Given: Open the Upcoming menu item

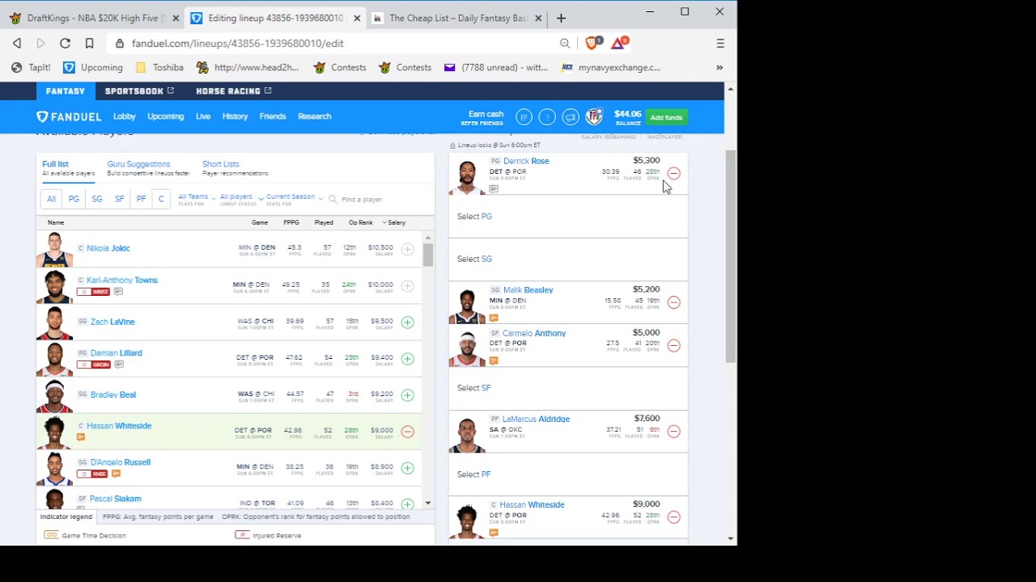Looking at the screenshot, I should tap(165, 116).
